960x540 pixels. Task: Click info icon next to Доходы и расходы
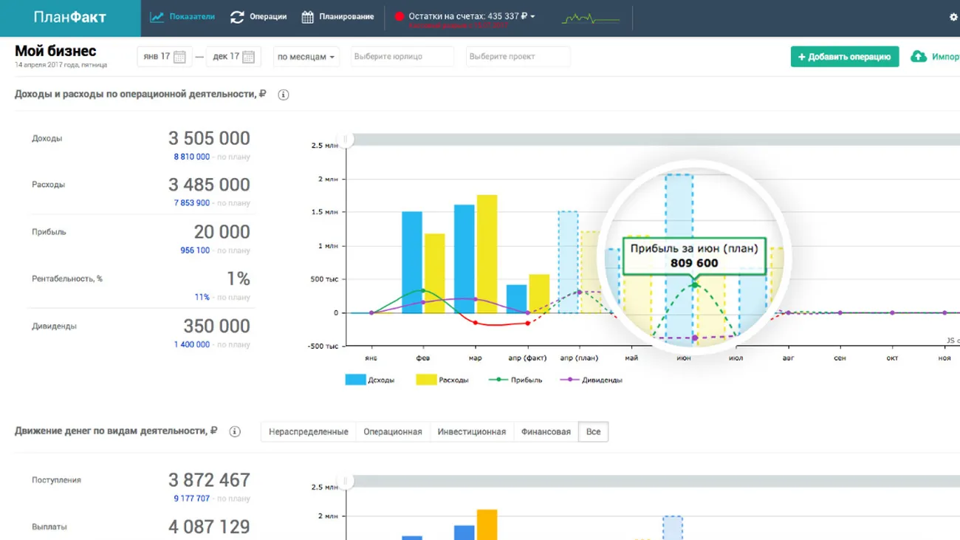coord(283,95)
